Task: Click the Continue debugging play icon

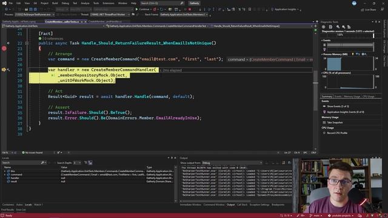Action: [136, 9]
